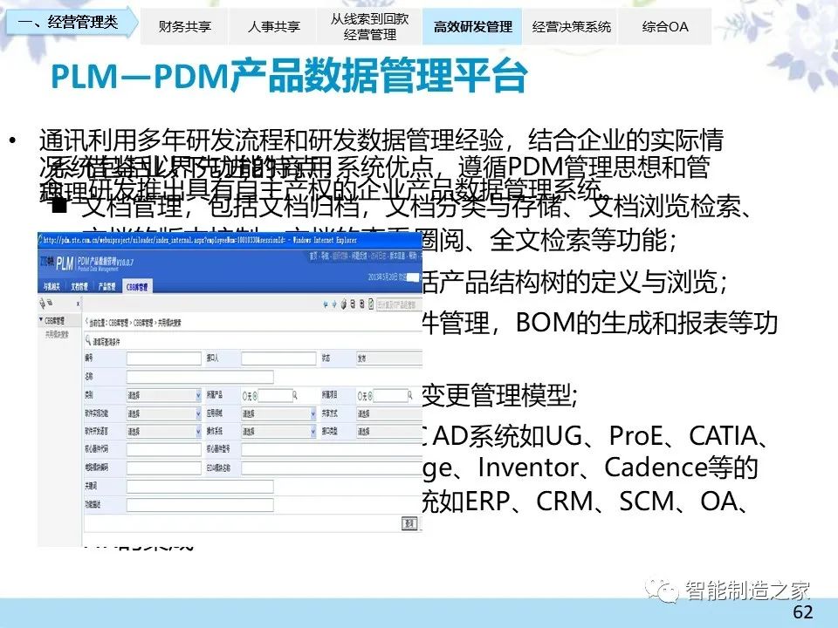This screenshot has height=628, width=838.
Task: Select the 无 radio for 所属项目
Action: coord(361,396)
